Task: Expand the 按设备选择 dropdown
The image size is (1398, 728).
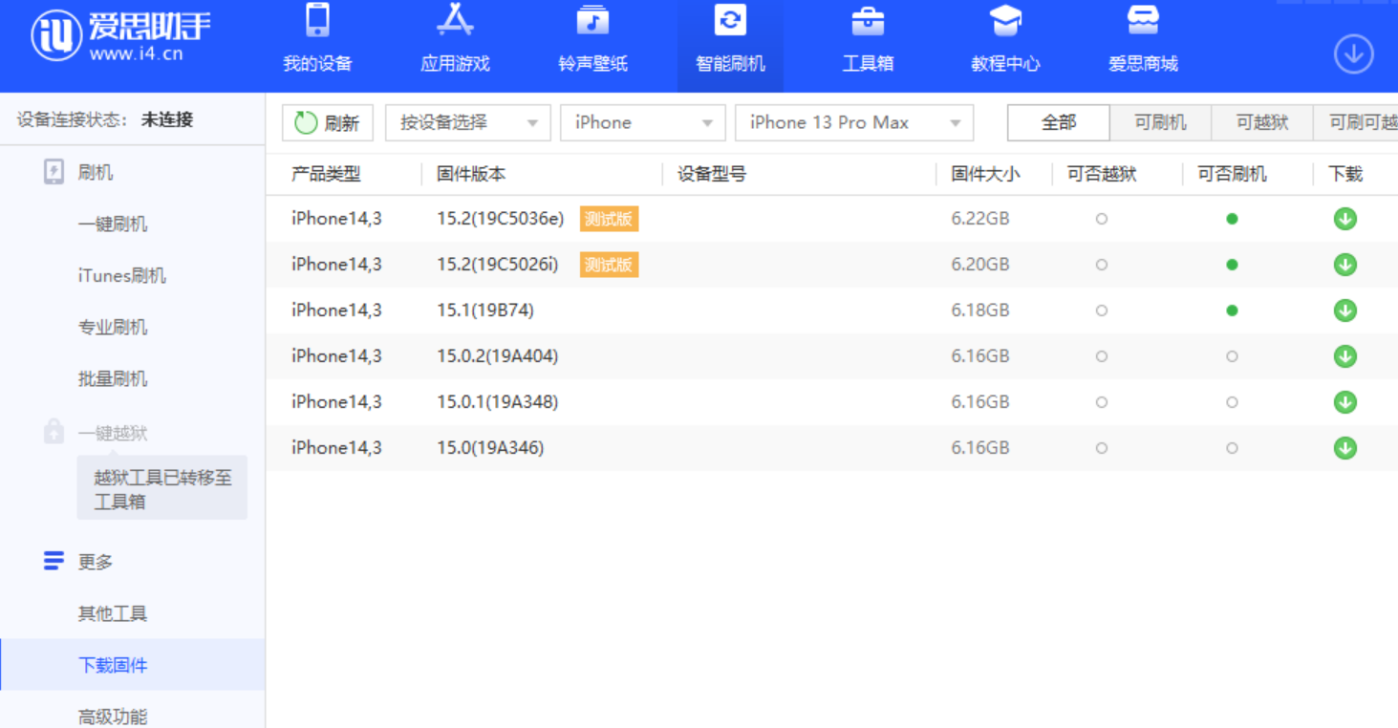Action: 468,122
